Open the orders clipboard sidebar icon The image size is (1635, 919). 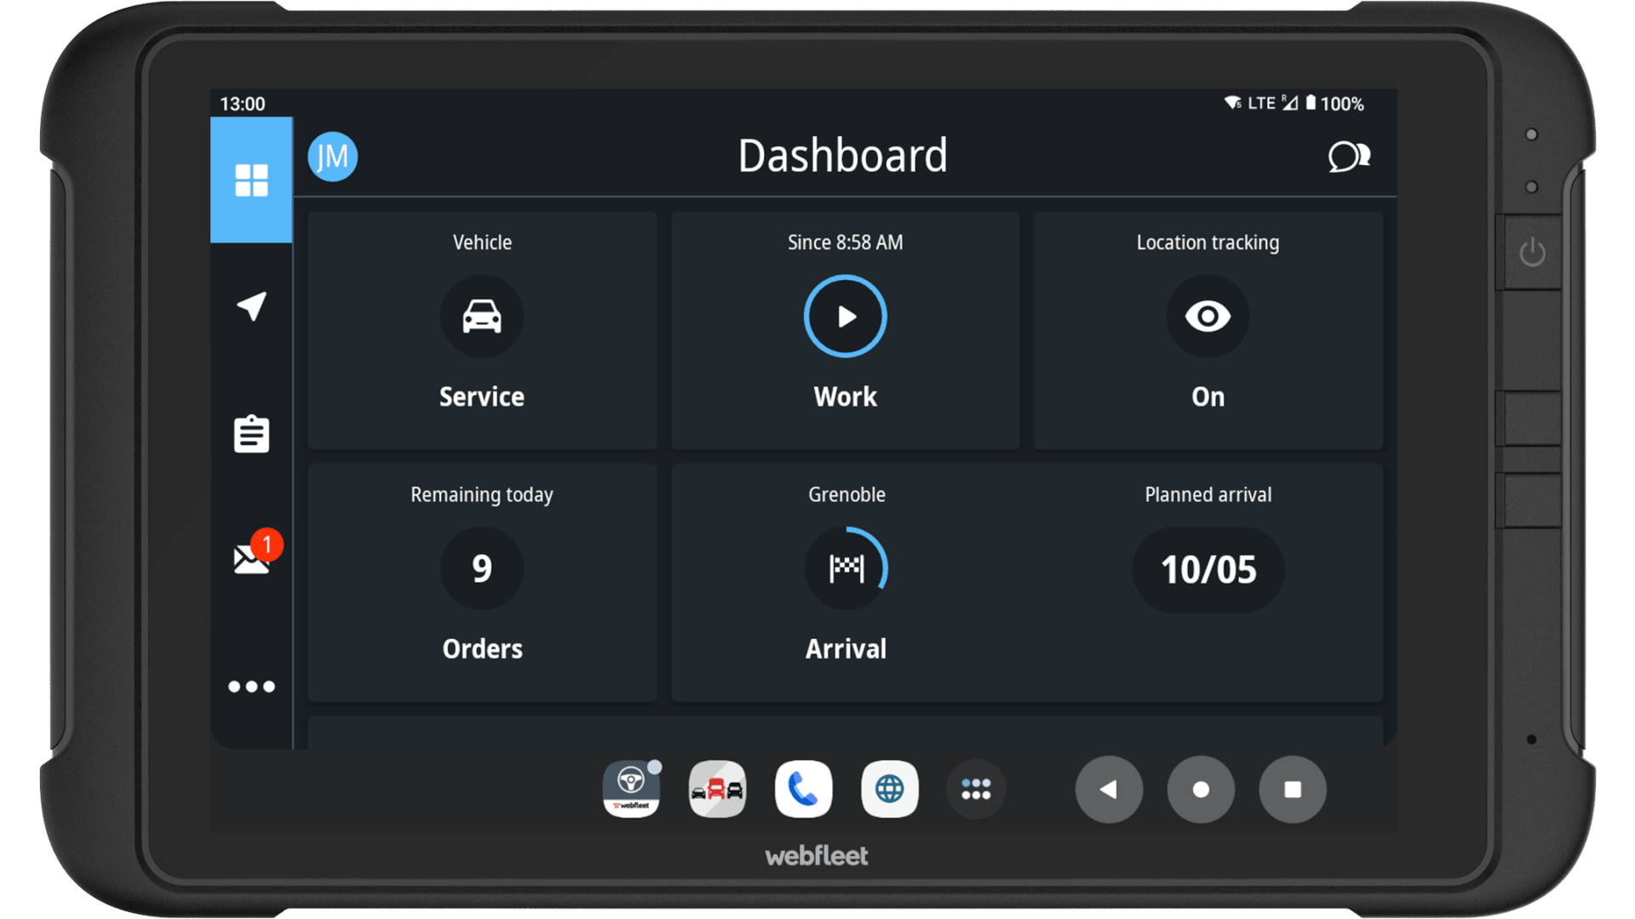click(x=251, y=434)
